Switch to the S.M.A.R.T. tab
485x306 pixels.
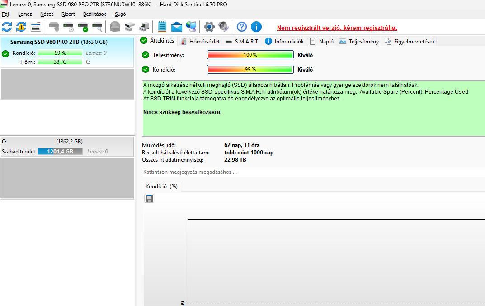(242, 41)
